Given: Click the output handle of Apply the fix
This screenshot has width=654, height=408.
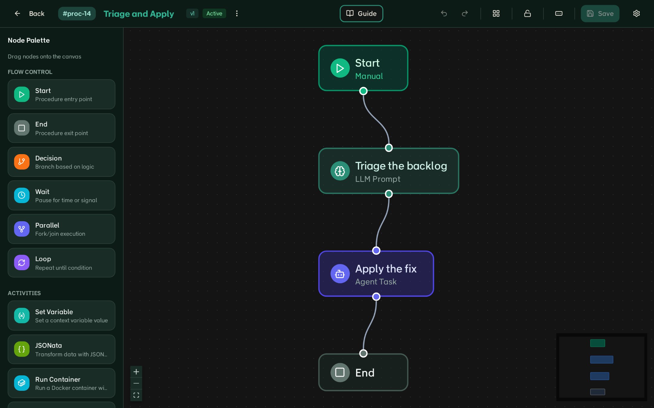Looking at the screenshot, I should (376, 296).
